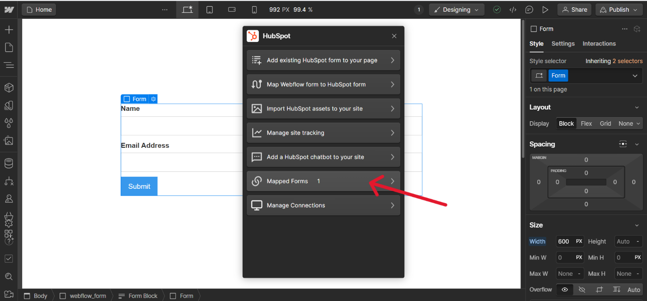Set display to Grid

[605, 123]
